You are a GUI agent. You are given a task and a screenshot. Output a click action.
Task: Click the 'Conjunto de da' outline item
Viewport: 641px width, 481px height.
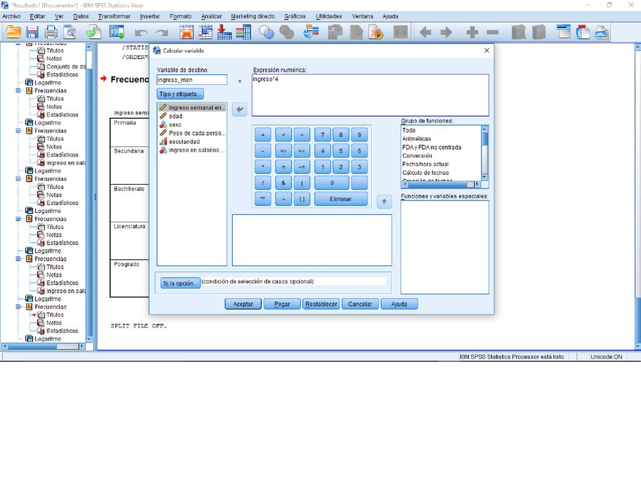tap(66, 66)
